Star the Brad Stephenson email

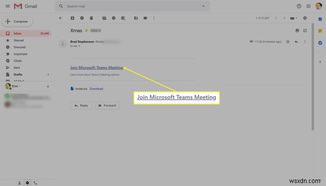click(x=288, y=41)
